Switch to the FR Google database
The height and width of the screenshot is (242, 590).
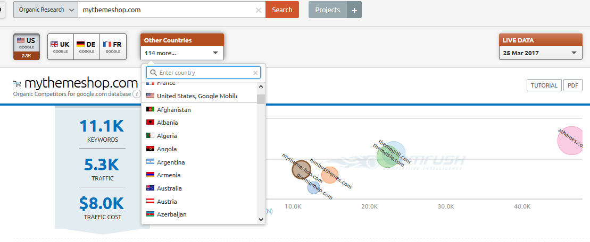pos(113,47)
